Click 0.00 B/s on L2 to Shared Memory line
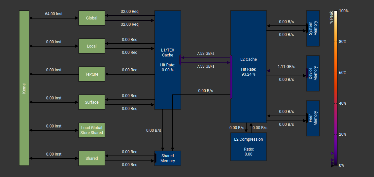This screenshot has width=374, height=177. (206, 91)
